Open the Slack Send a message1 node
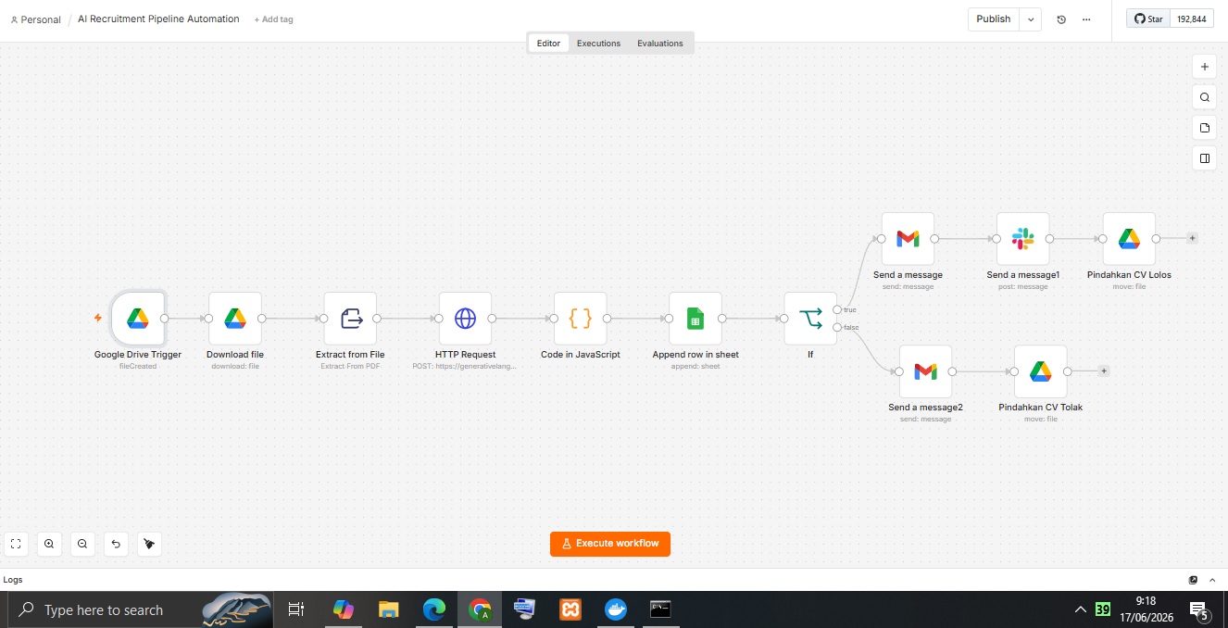This screenshot has width=1228, height=628. click(x=1022, y=239)
